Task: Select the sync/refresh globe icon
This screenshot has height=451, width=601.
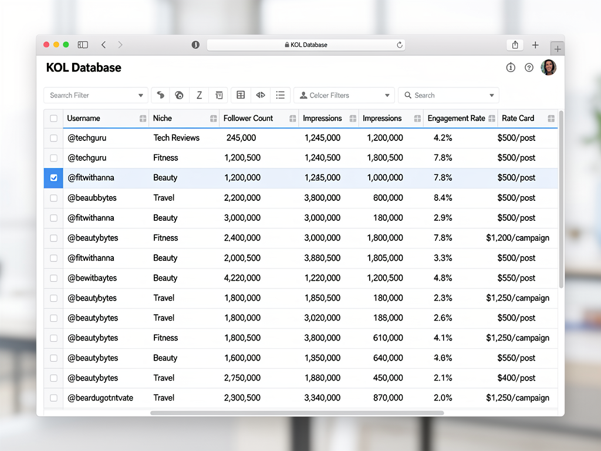Action: point(179,95)
